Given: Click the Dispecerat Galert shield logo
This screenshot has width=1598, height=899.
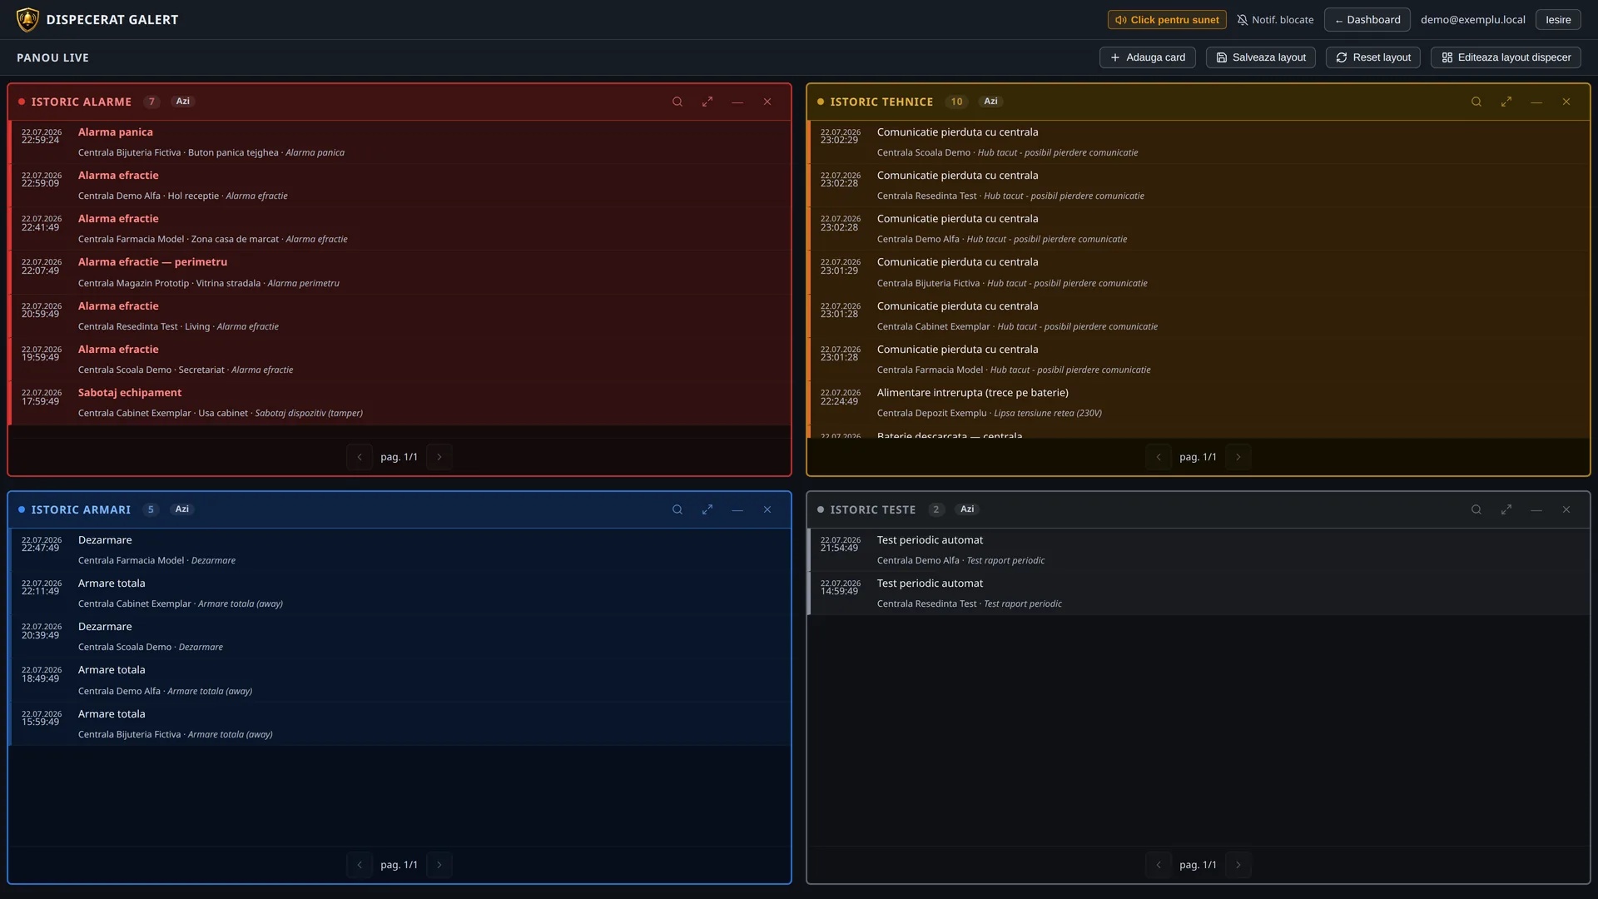Looking at the screenshot, I should coord(27,19).
